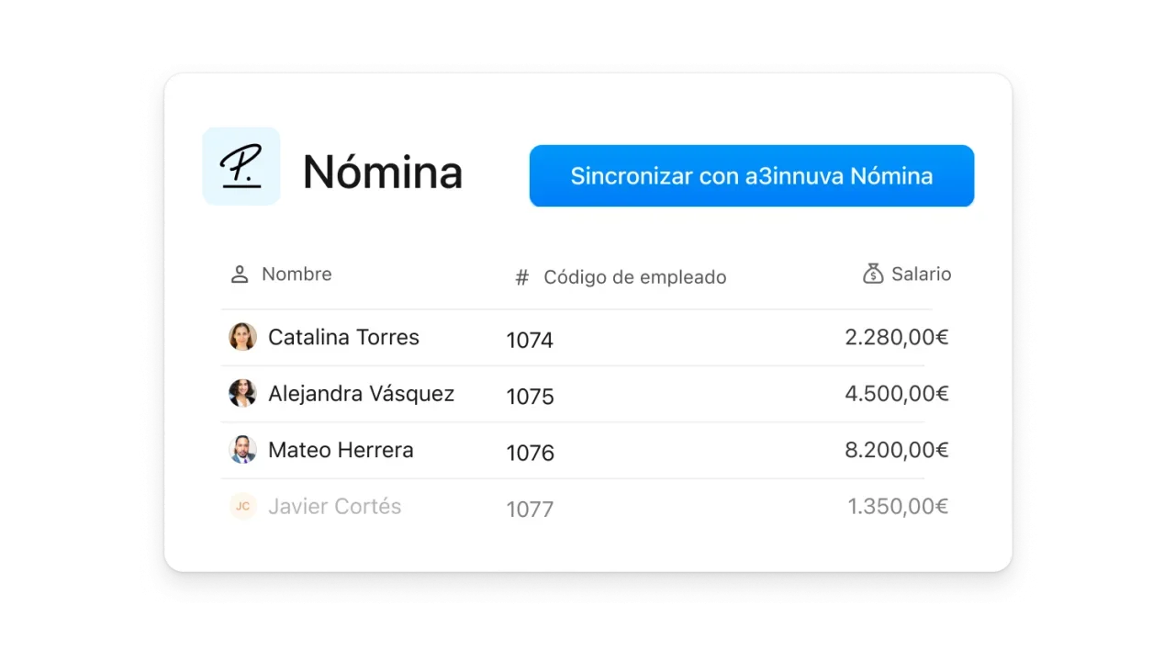
Task: Open Alejandra Vásquez's profile avatar
Action: click(x=242, y=394)
